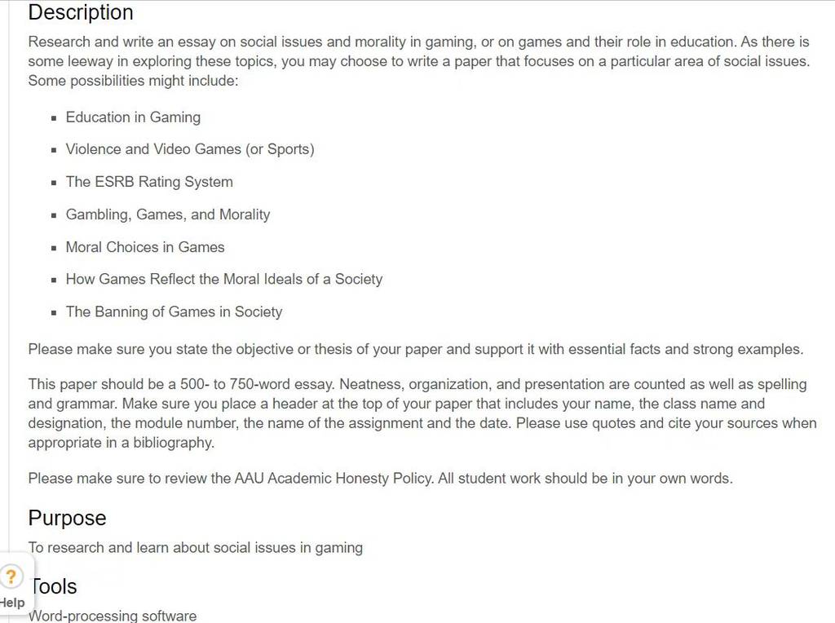Image resolution: width=835 pixels, height=623 pixels.
Task: Click How Games Reflect Moral Ideals item
Action: (x=224, y=279)
